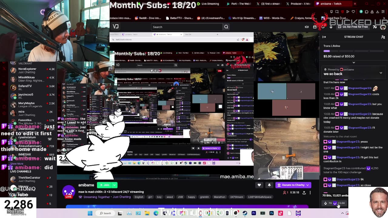388x218 pixels.
Task: Click the heart follow icon
Action: pyautogui.click(x=259, y=185)
